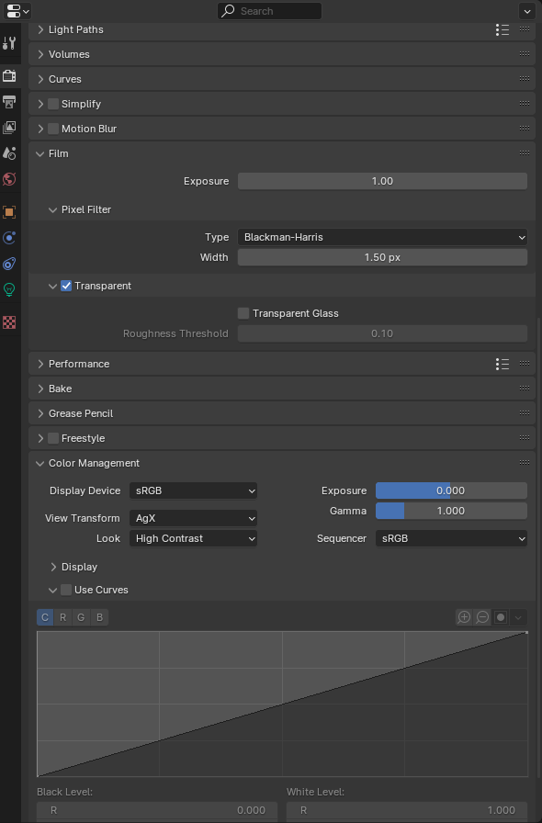
Task: Click the Bake panel drag grip
Action: pyautogui.click(x=525, y=388)
